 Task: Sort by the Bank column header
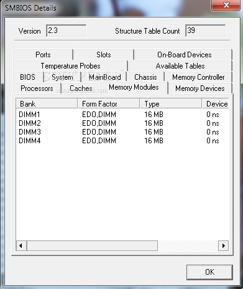pyautogui.click(x=47, y=103)
